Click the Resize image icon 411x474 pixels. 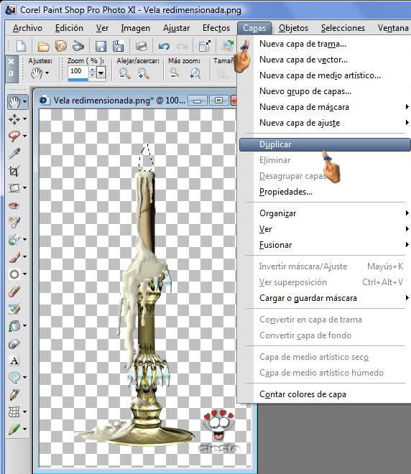coord(205,46)
